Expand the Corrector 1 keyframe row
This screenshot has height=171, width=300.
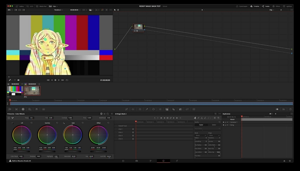tap(229, 122)
